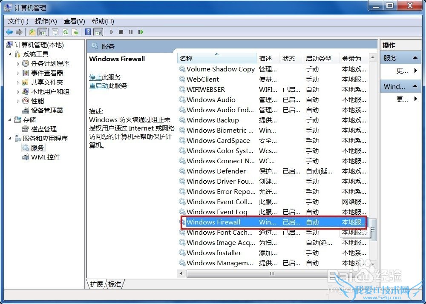
Task: Collapse the Wind... actions section arrow
Action: pos(415,86)
